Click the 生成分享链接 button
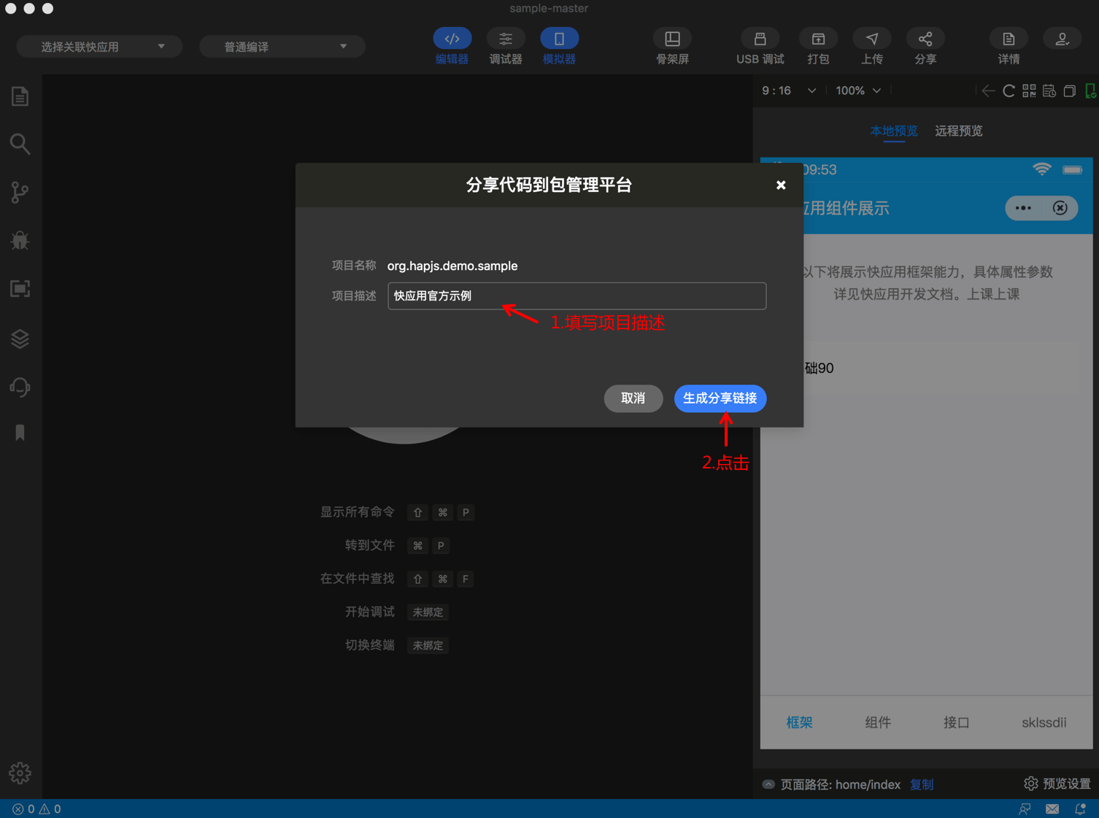 [720, 398]
